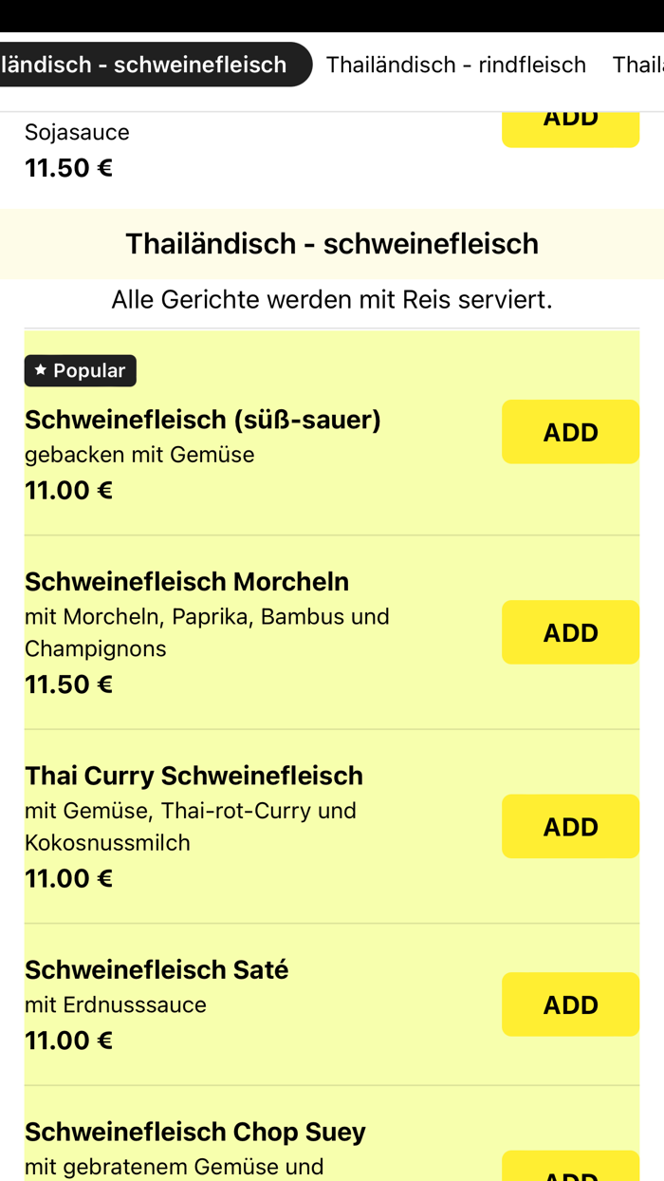
Task: Add Thai Curry Schweinefleisch to the order
Action: point(570,826)
